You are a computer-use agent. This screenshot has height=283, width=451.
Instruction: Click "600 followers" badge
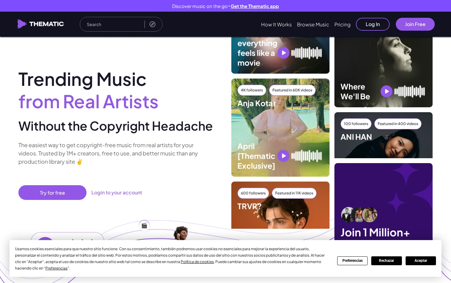(x=253, y=193)
